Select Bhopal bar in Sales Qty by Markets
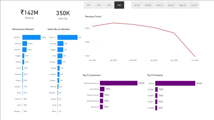This screenshot has width=214, height=120. [x=59, y=68]
